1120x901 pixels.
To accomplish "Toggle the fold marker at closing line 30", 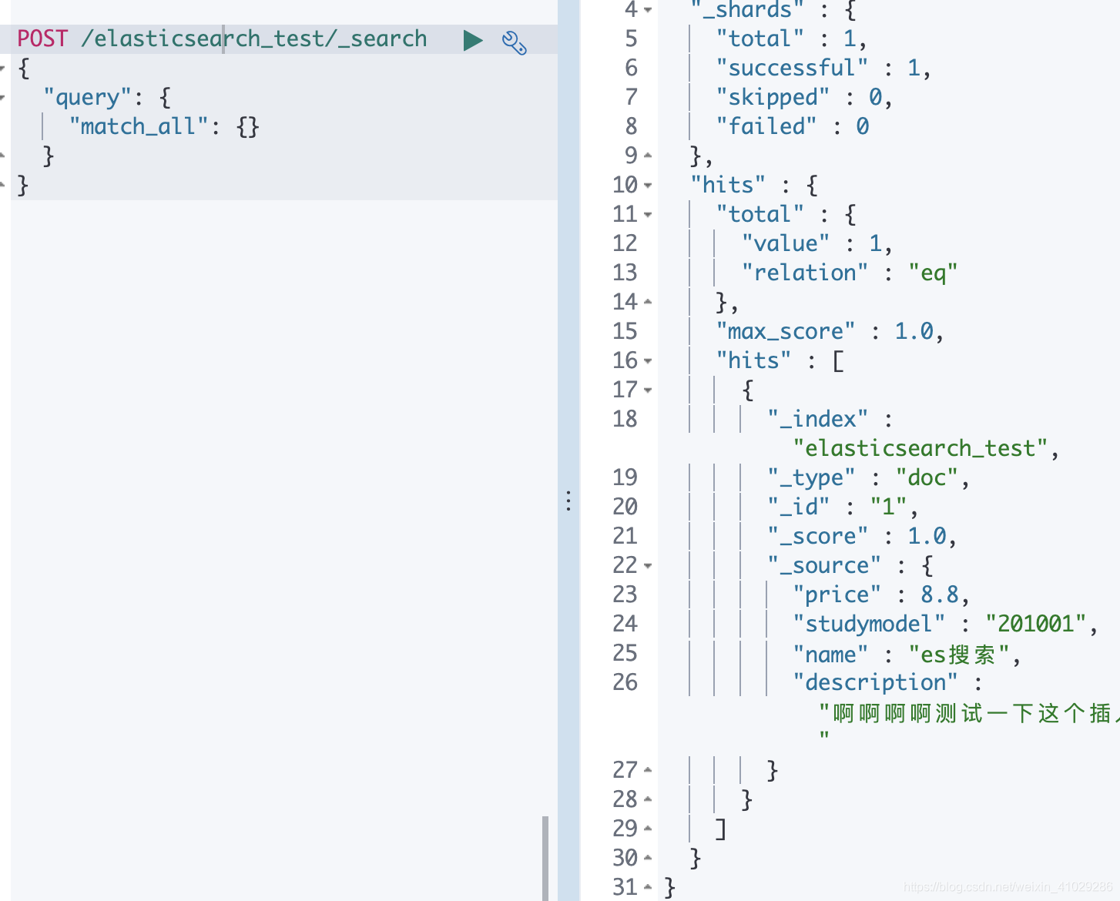I will tap(648, 858).
